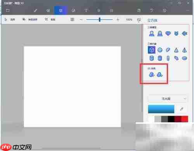Click the 100% zoom value
Image resolution: width=194 pixels, height=151 pixels.
click(x=129, y=20)
